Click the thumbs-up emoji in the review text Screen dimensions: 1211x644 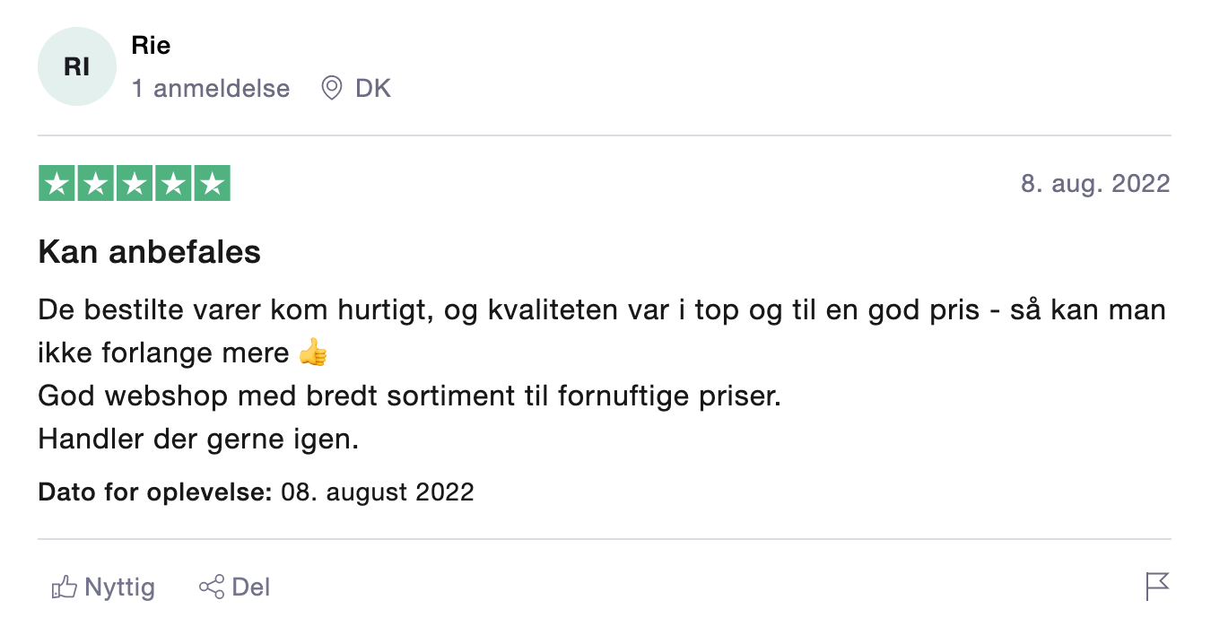point(313,353)
